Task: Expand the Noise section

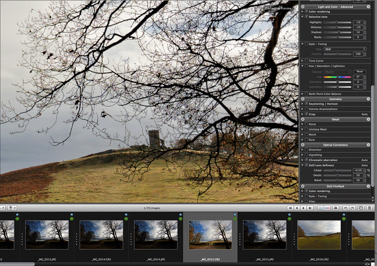Action: [303, 124]
